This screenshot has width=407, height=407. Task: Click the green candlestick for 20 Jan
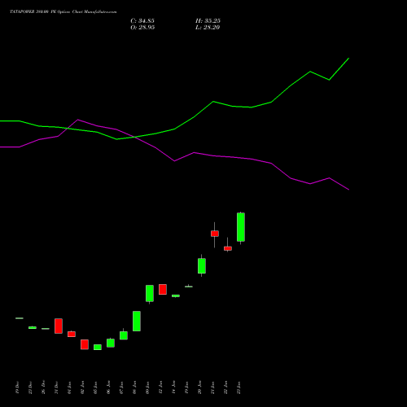point(202,266)
